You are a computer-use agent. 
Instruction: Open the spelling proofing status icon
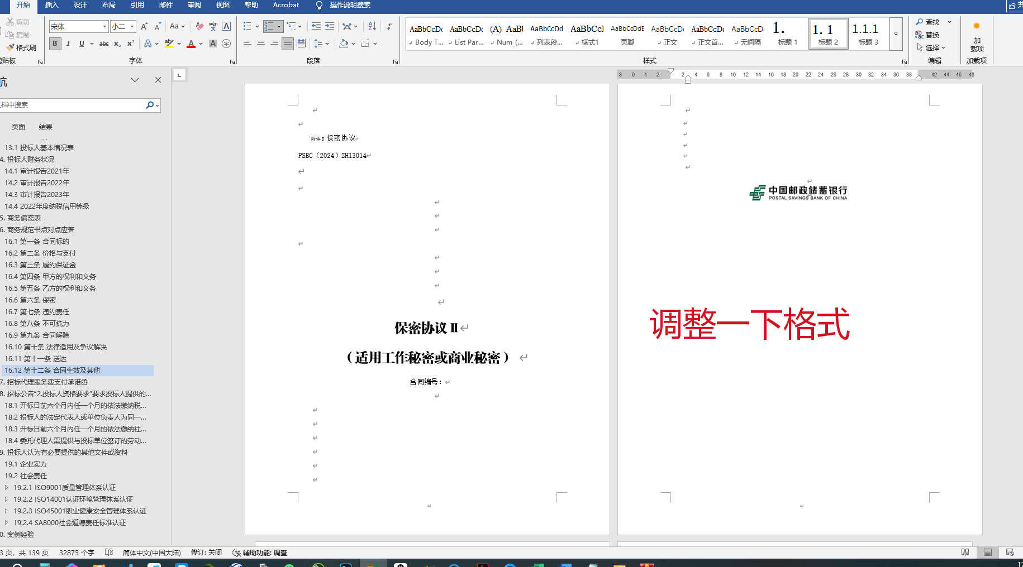(x=109, y=552)
